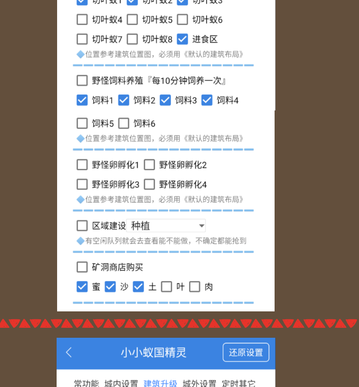
Task: Uncheck the 饲料3 checkbox
Action: (x=165, y=100)
